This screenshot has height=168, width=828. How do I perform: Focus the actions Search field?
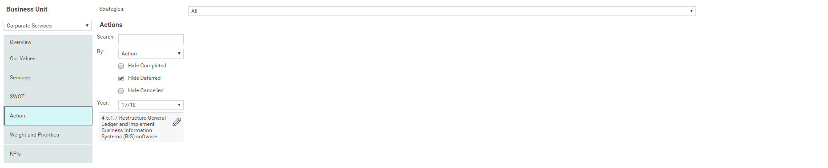pos(151,39)
